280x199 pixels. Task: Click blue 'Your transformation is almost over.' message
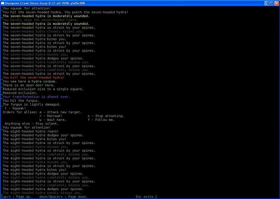click(37, 97)
